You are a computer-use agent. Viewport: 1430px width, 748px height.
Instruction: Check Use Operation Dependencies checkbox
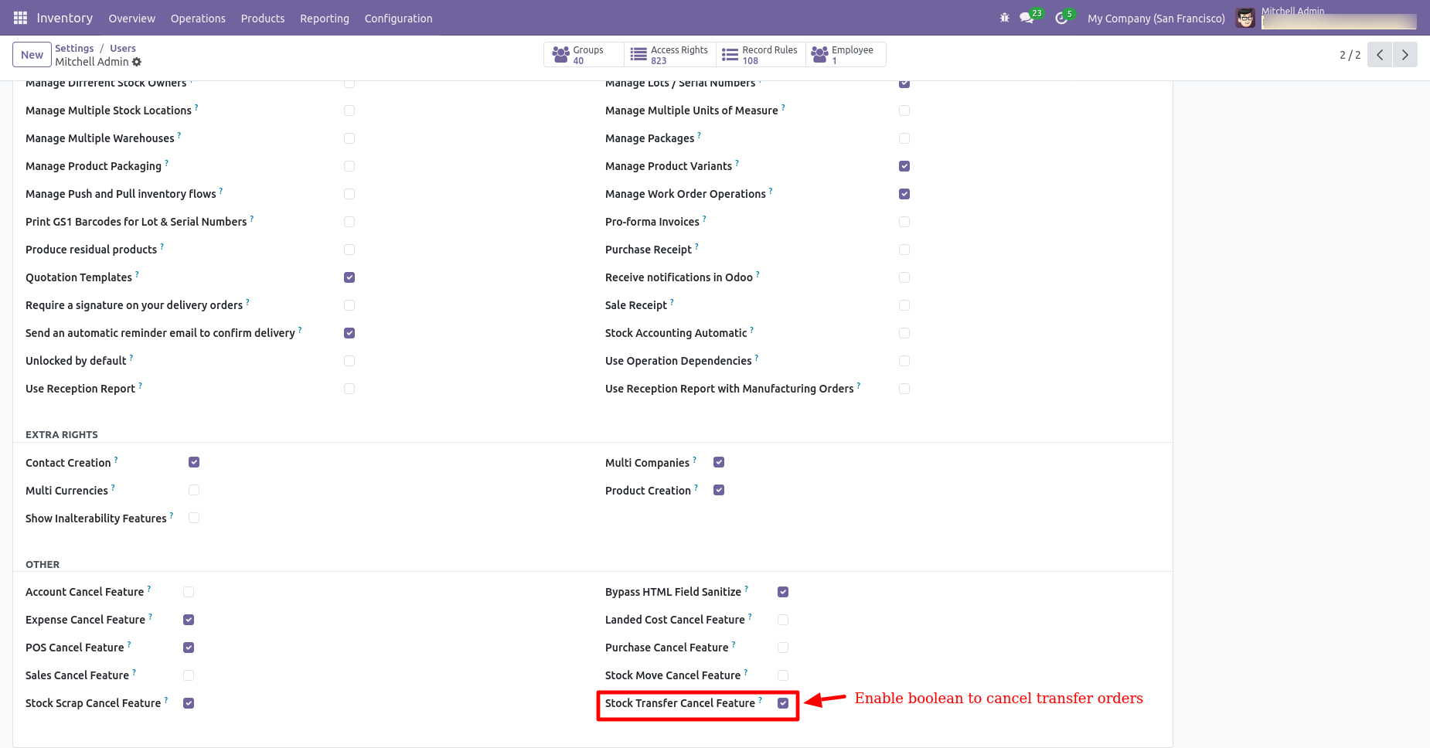(904, 361)
